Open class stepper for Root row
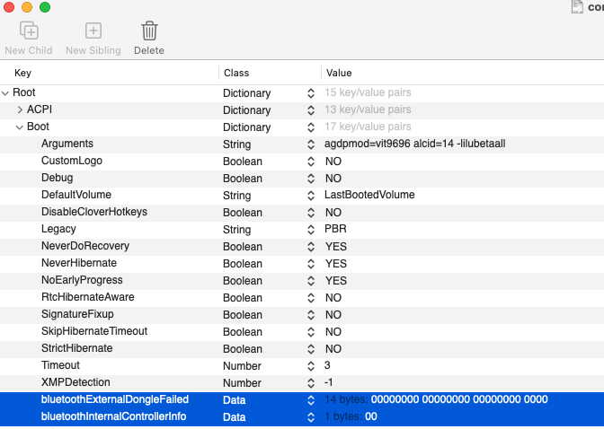 click(311, 93)
